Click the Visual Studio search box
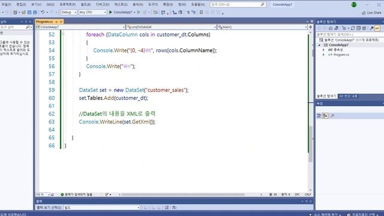This screenshot has width=384, height=216. 238,4
